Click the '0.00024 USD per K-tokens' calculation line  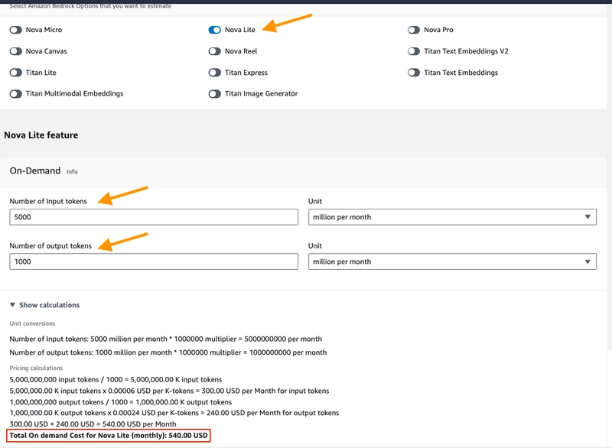point(174,413)
